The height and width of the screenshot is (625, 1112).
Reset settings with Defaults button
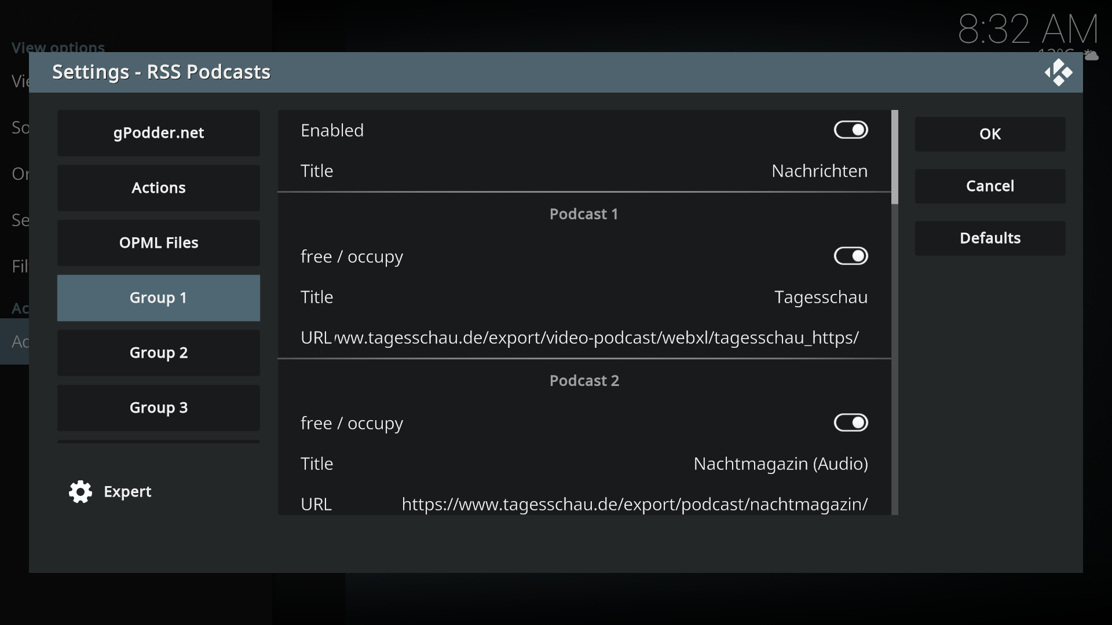989,238
